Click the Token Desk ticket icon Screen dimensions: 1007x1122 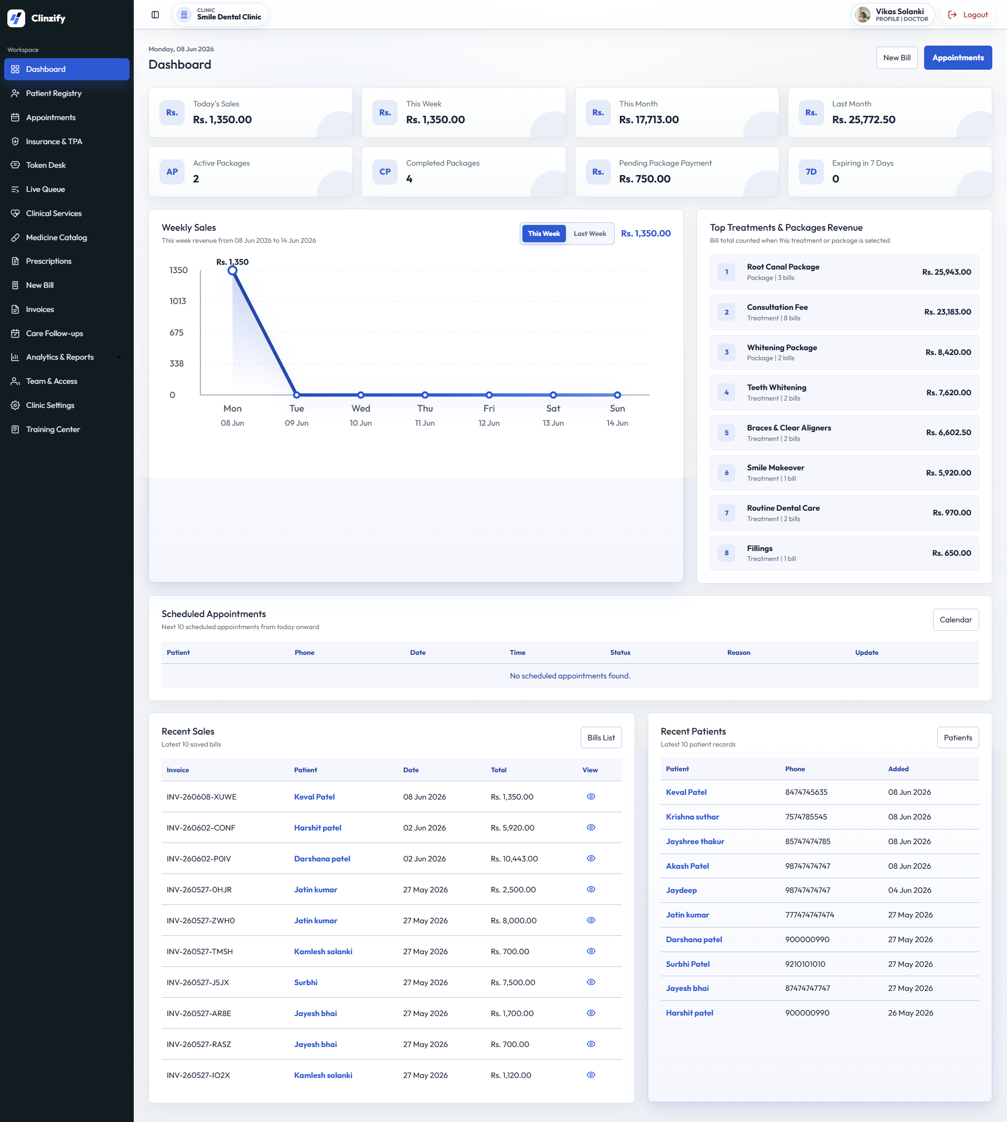[16, 165]
